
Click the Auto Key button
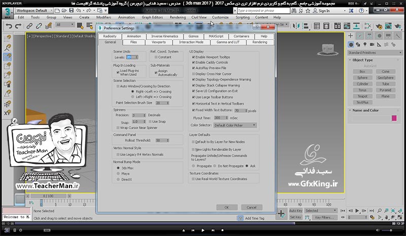pos(295,211)
